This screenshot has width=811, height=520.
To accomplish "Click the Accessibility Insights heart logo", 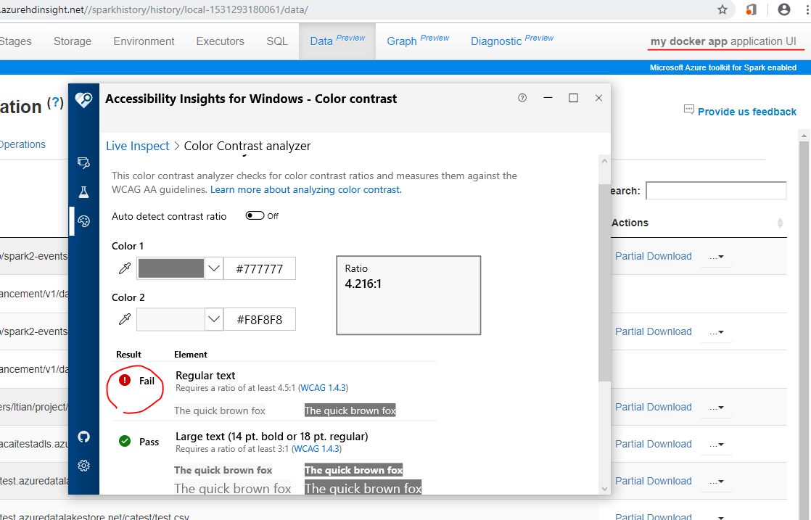I will click(83, 99).
